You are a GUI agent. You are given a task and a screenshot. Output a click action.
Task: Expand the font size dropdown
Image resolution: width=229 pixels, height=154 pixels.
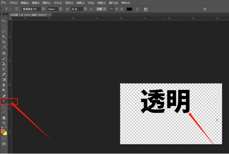86,9
